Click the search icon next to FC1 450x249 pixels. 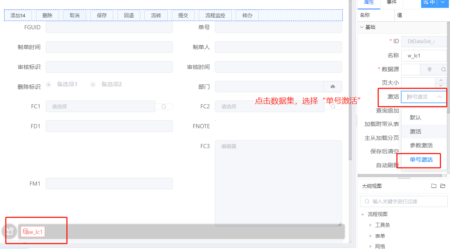[164, 106]
